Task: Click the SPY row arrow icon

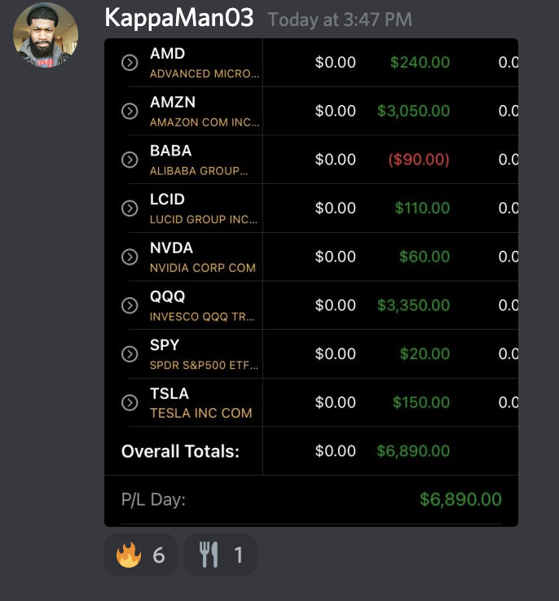Action: pyautogui.click(x=130, y=353)
